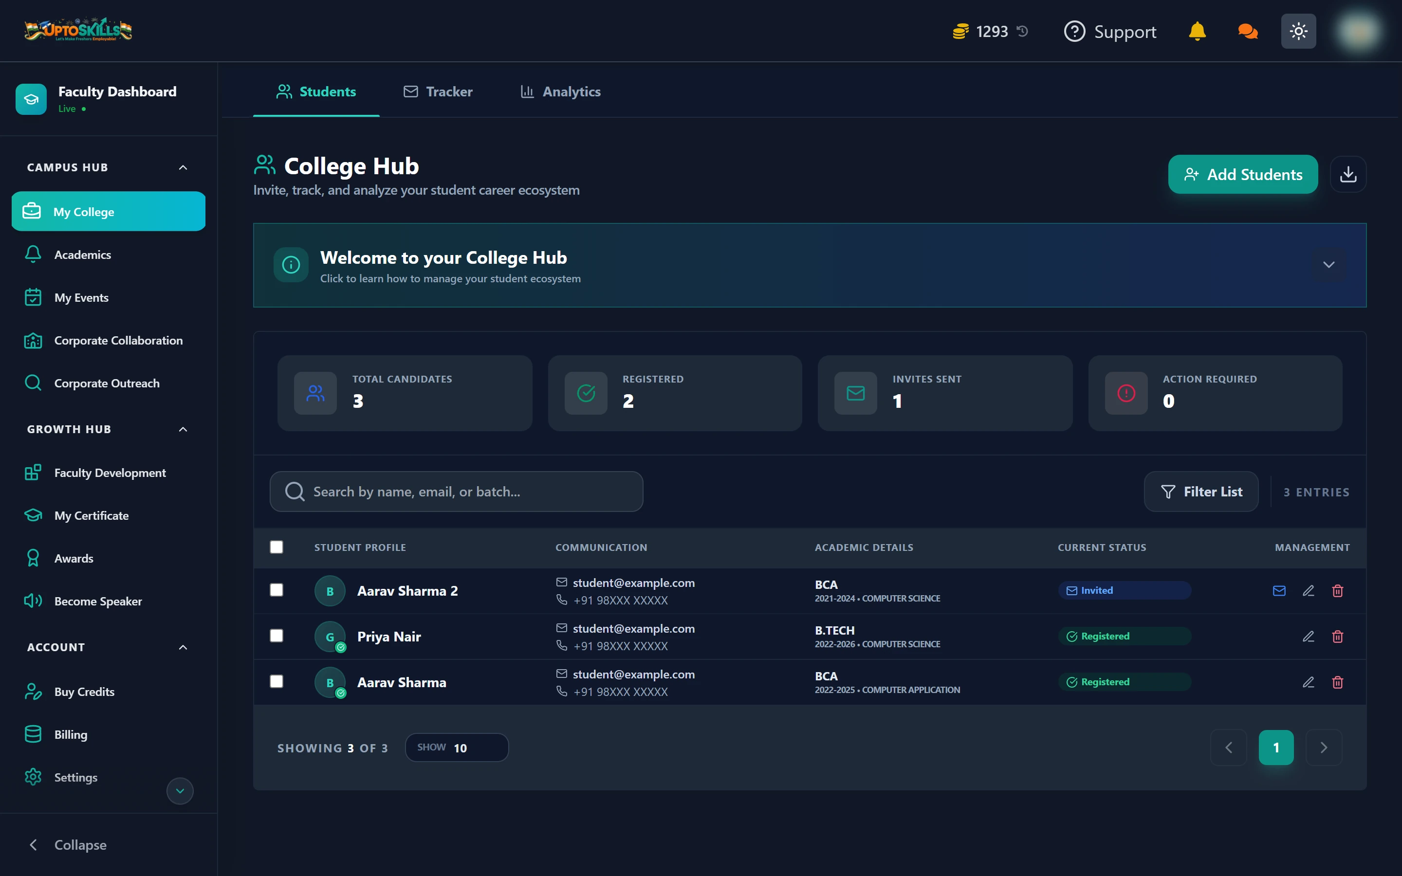Select Priya Nair row checkbox
This screenshot has height=876, width=1402.
(x=277, y=636)
